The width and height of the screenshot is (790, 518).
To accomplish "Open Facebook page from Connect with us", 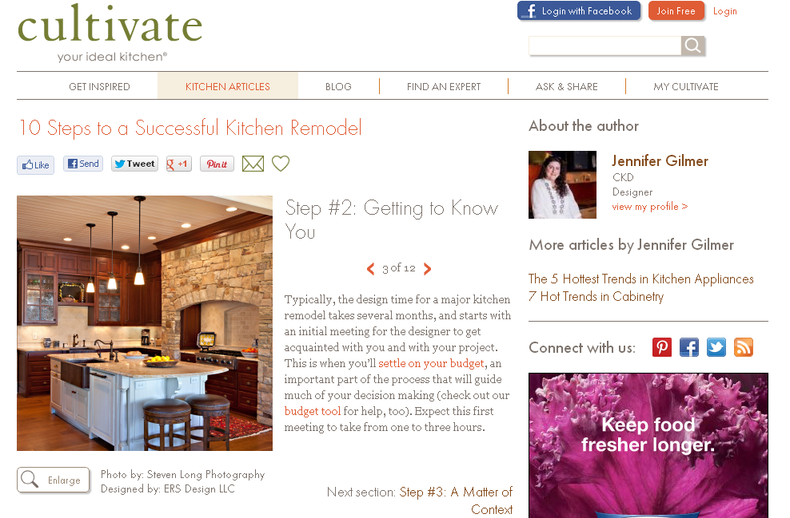I will tap(689, 347).
